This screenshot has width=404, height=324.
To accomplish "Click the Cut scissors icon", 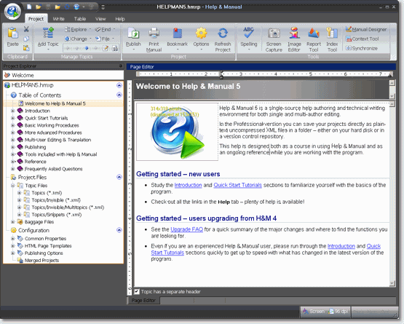I will 26,29.
